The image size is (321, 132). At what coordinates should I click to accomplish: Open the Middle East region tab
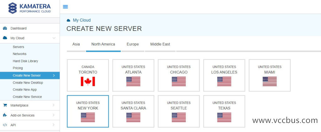pyautogui.click(x=160, y=44)
